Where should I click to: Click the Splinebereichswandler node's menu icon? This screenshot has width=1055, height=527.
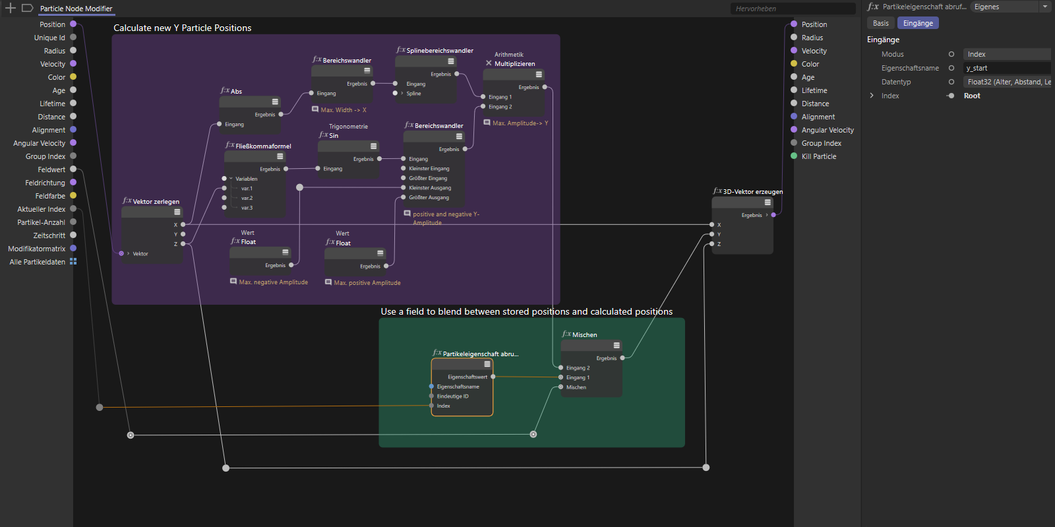coord(451,61)
